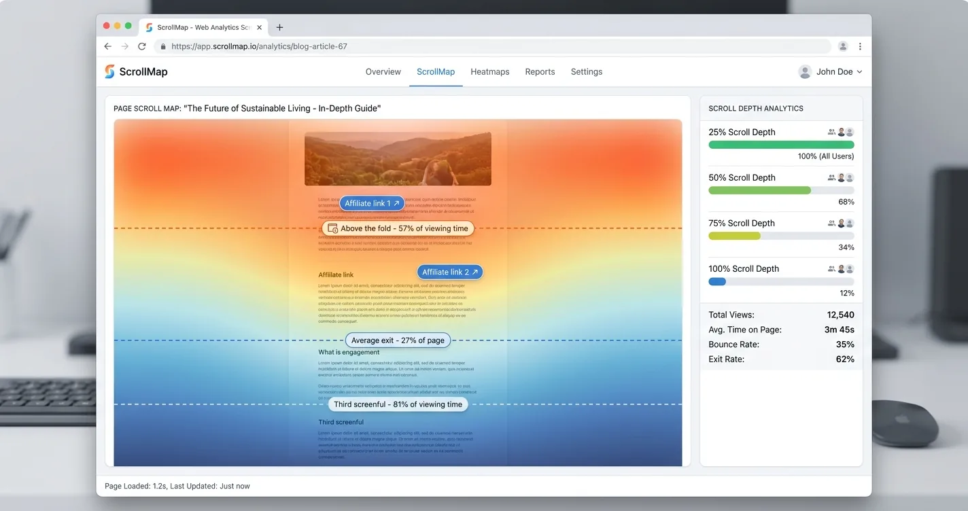Go back with the browser back arrow

[108, 46]
